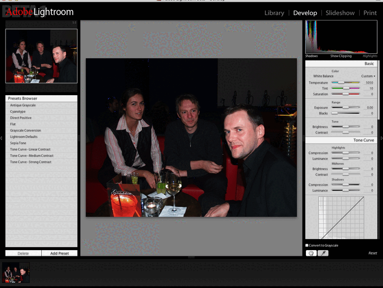Screen dimensions: 383x288
Task: Toggle Show Clipping under histogram
Action: point(341,56)
